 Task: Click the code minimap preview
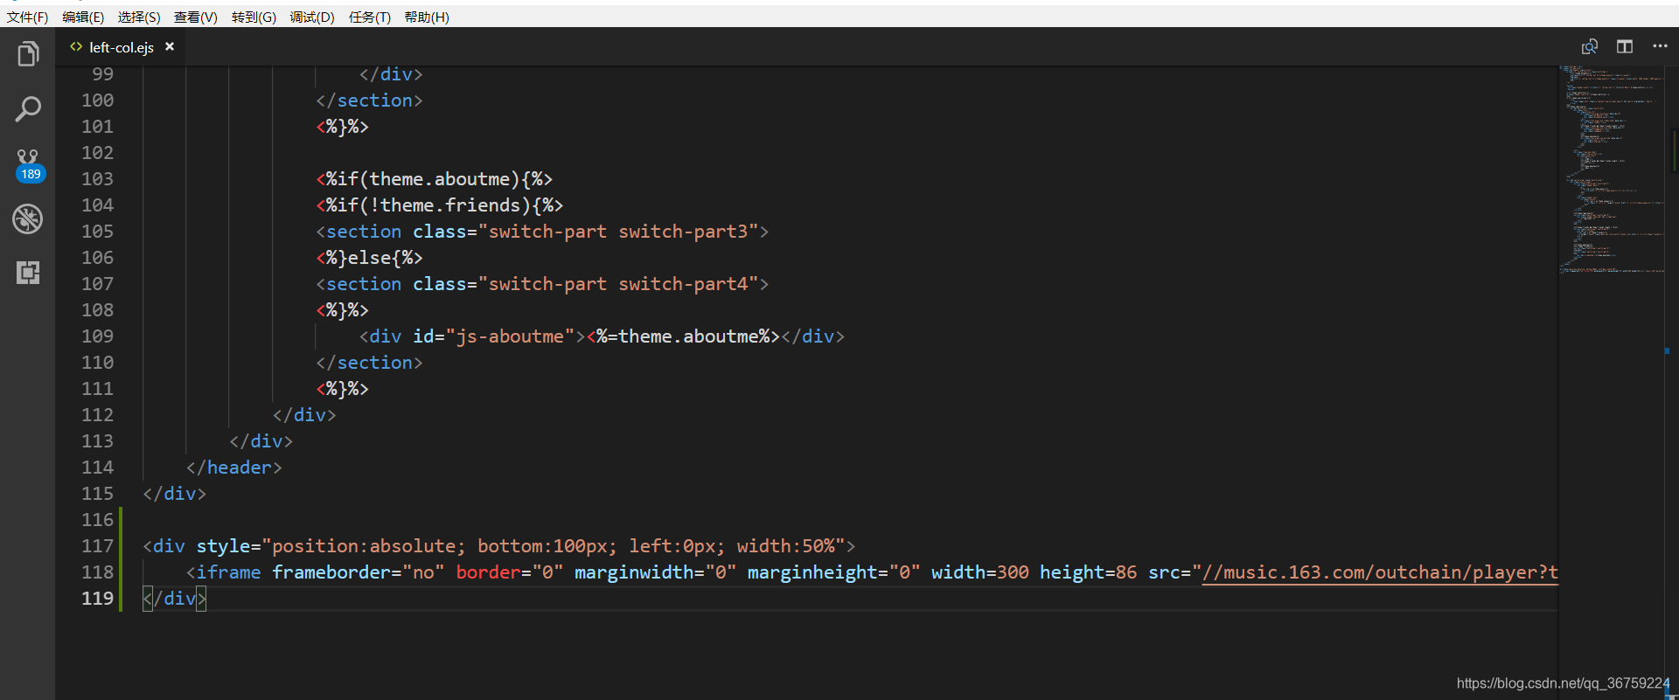click(1611, 170)
